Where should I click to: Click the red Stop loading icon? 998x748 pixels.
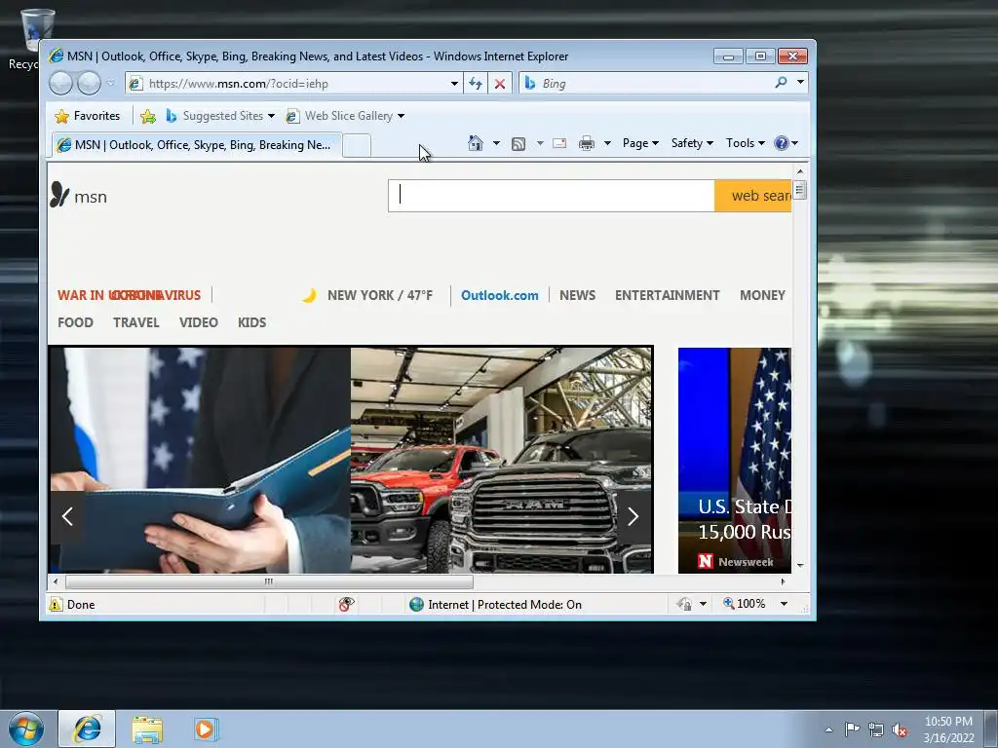pyautogui.click(x=500, y=84)
